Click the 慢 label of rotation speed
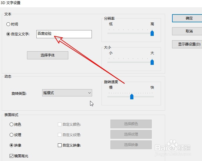Viewport: 202px width, 161px height. pyautogui.click(x=111, y=87)
